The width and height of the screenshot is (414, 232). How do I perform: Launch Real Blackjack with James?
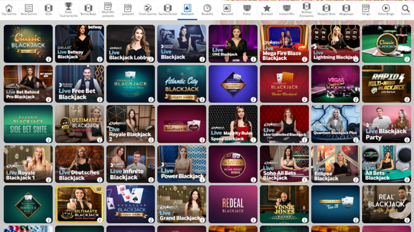pyautogui.click(x=387, y=204)
